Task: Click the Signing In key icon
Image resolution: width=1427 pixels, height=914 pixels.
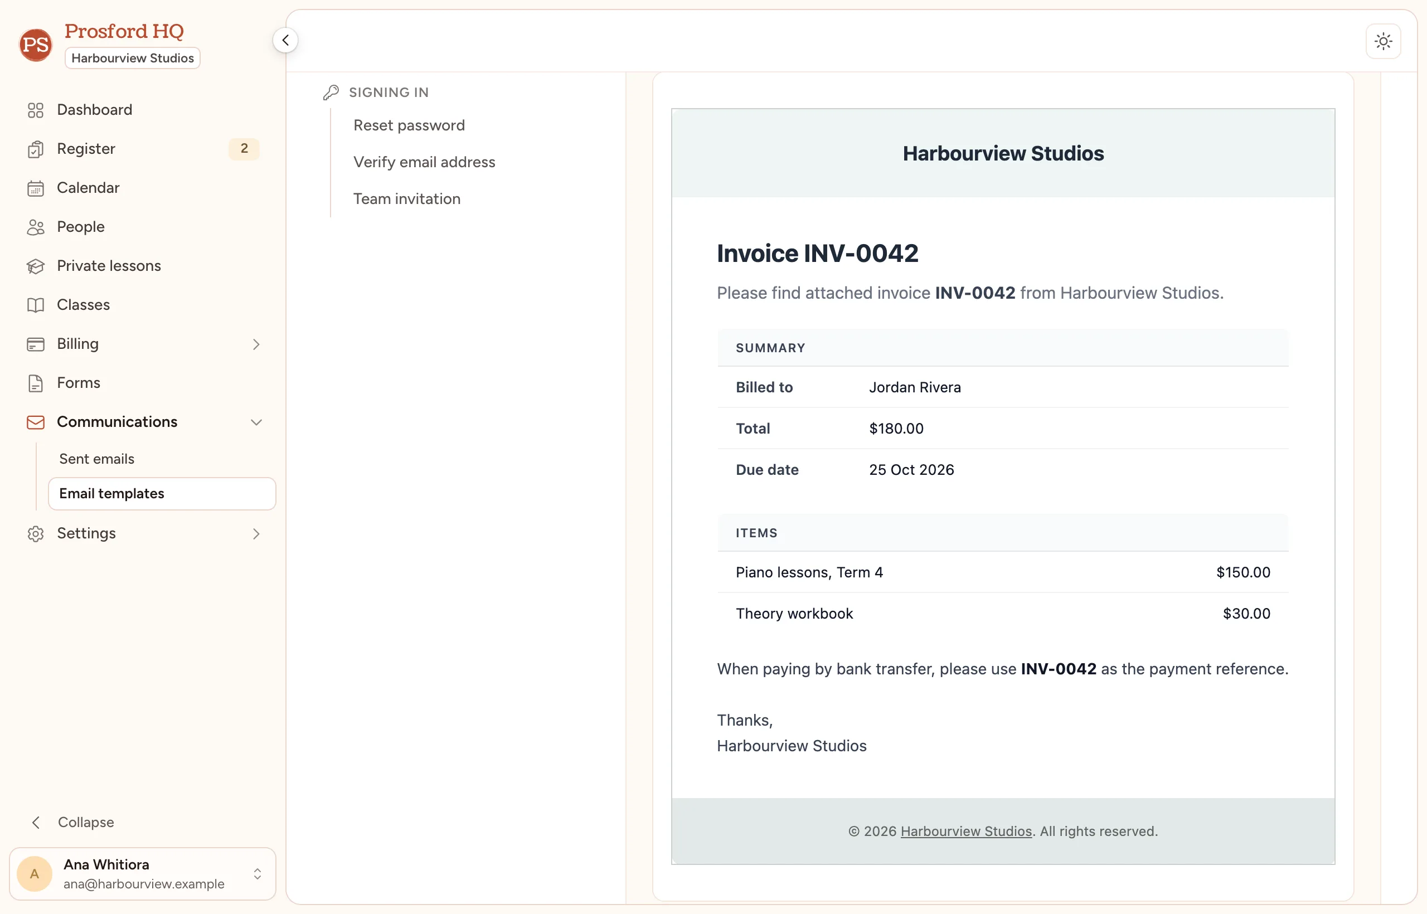Action: pyautogui.click(x=331, y=92)
